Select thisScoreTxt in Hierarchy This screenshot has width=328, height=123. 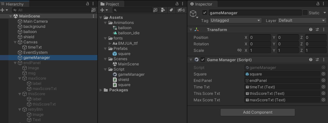coord(44,104)
